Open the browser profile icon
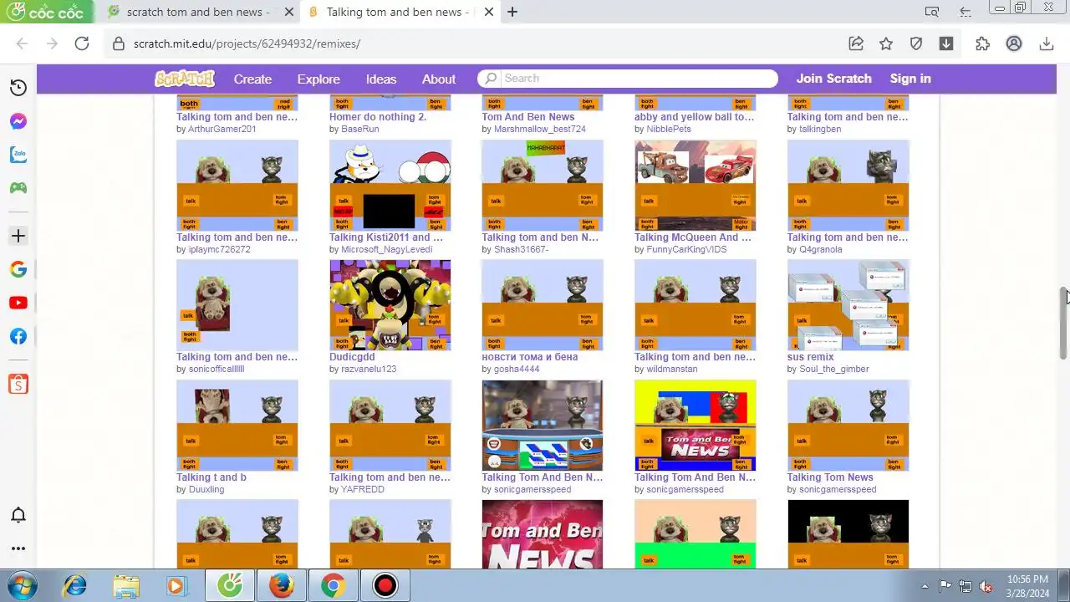Viewport: 1070px width, 602px height. (1014, 43)
